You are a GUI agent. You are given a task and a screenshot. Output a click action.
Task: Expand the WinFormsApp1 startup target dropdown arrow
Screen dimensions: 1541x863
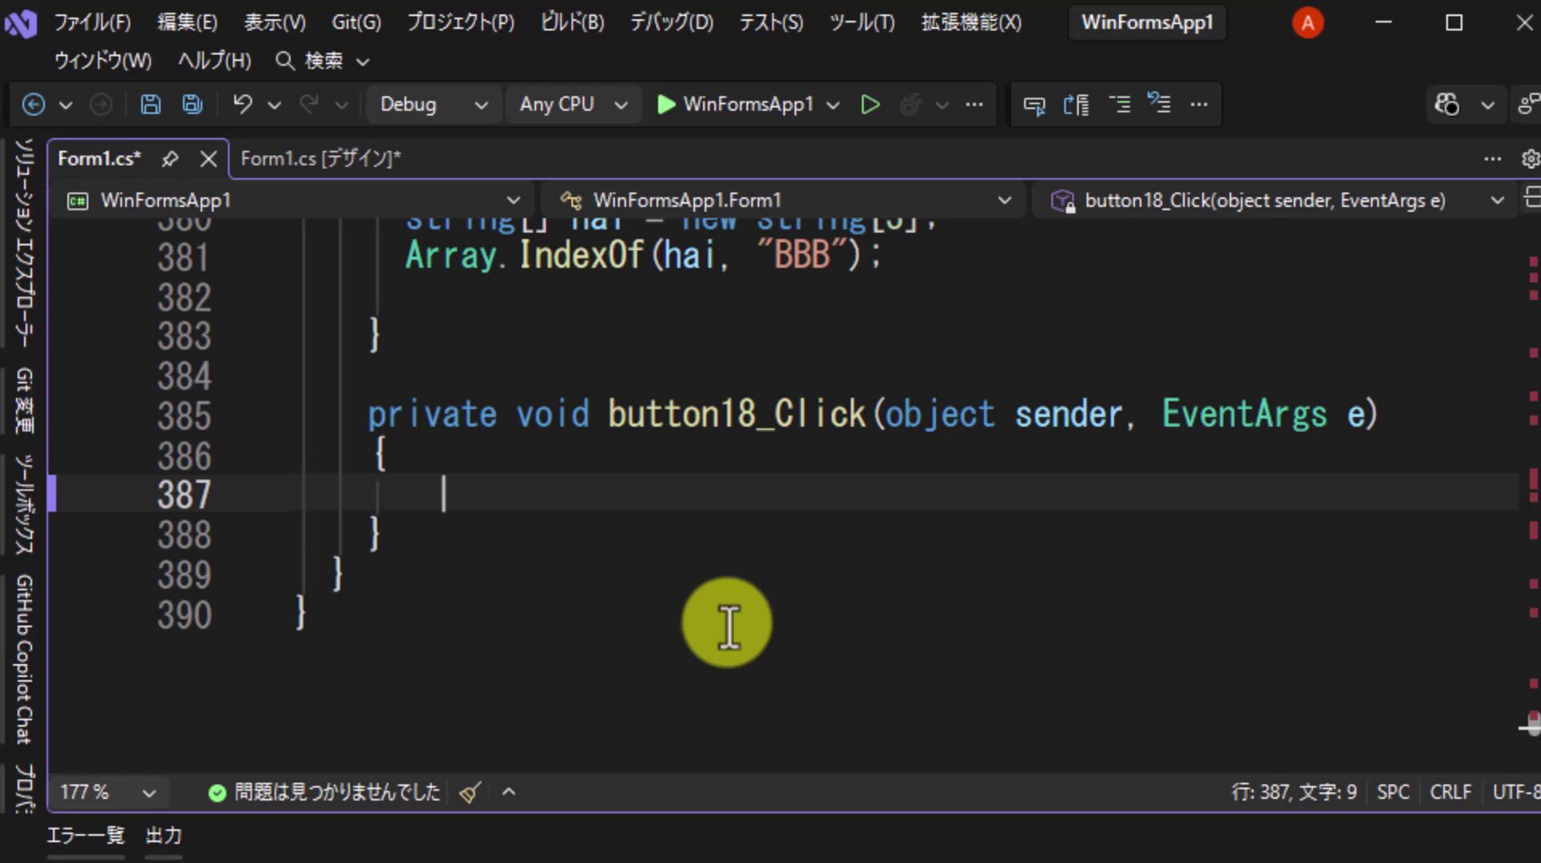pos(833,105)
